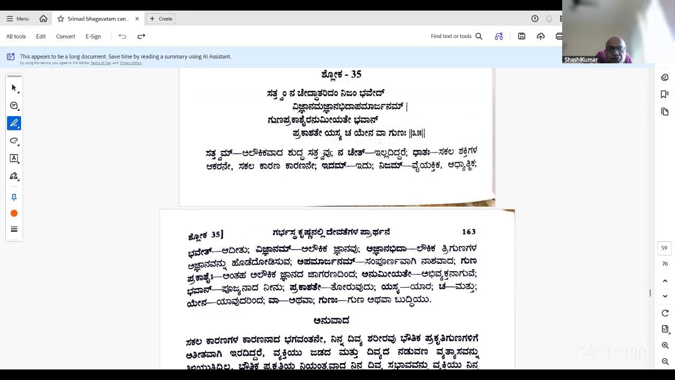The image size is (675, 380).
Task: Undo last action arrow
Action: pyautogui.click(x=122, y=36)
